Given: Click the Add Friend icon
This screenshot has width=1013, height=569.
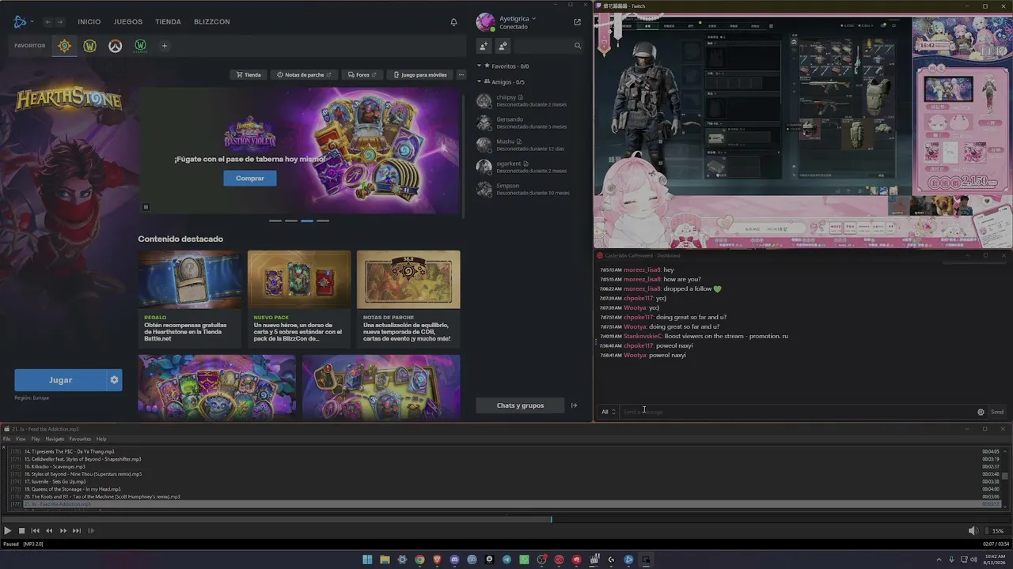Looking at the screenshot, I should 484,46.
